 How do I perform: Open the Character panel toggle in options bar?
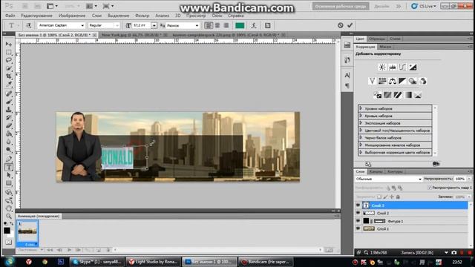[268, 25]
